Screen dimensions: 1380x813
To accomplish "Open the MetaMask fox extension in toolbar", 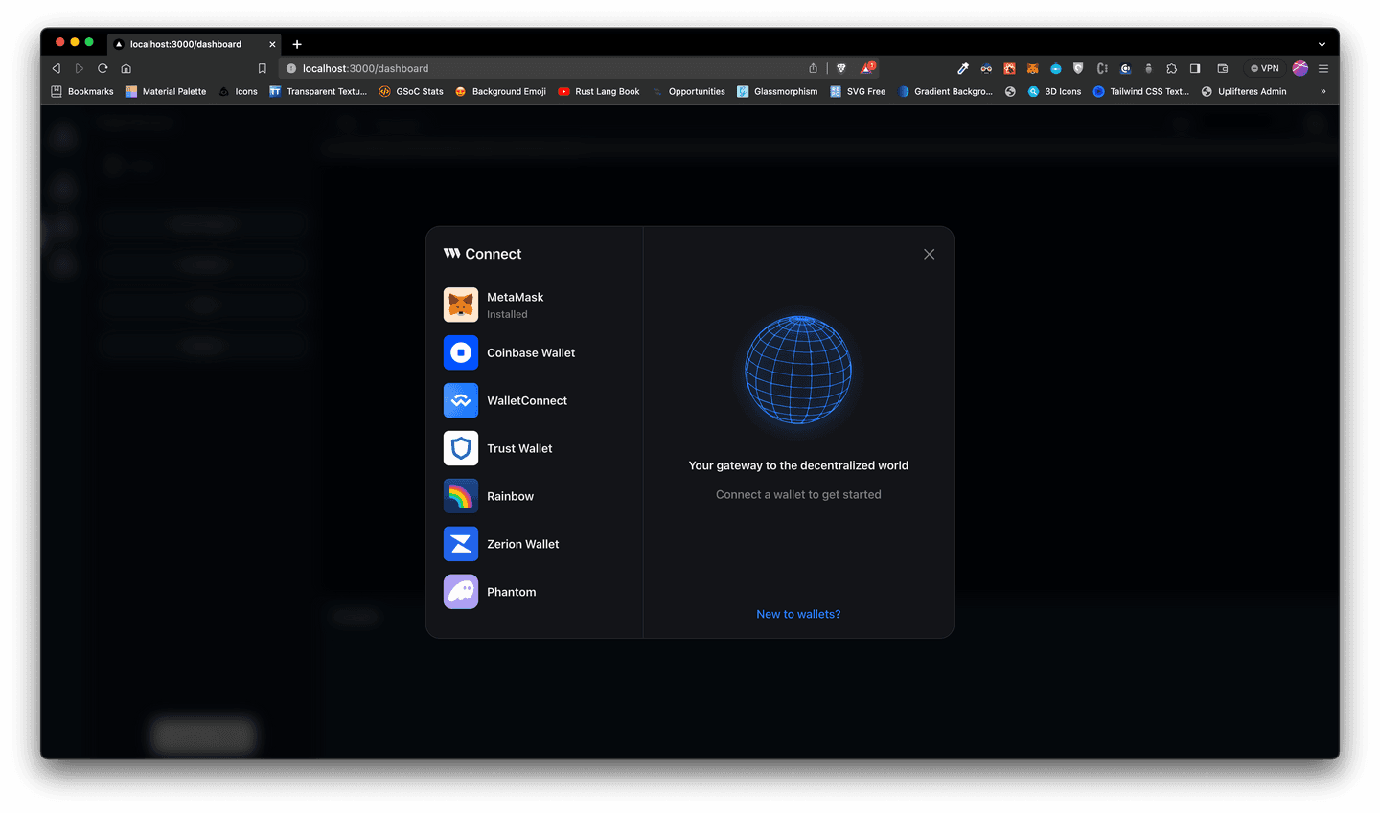I will pyautogui.click(x=1032, y=68).
